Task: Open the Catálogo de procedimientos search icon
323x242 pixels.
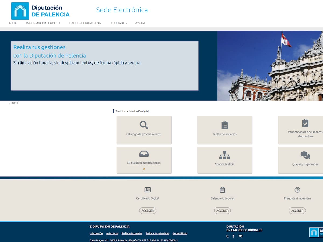Action: tap(144, 125)
